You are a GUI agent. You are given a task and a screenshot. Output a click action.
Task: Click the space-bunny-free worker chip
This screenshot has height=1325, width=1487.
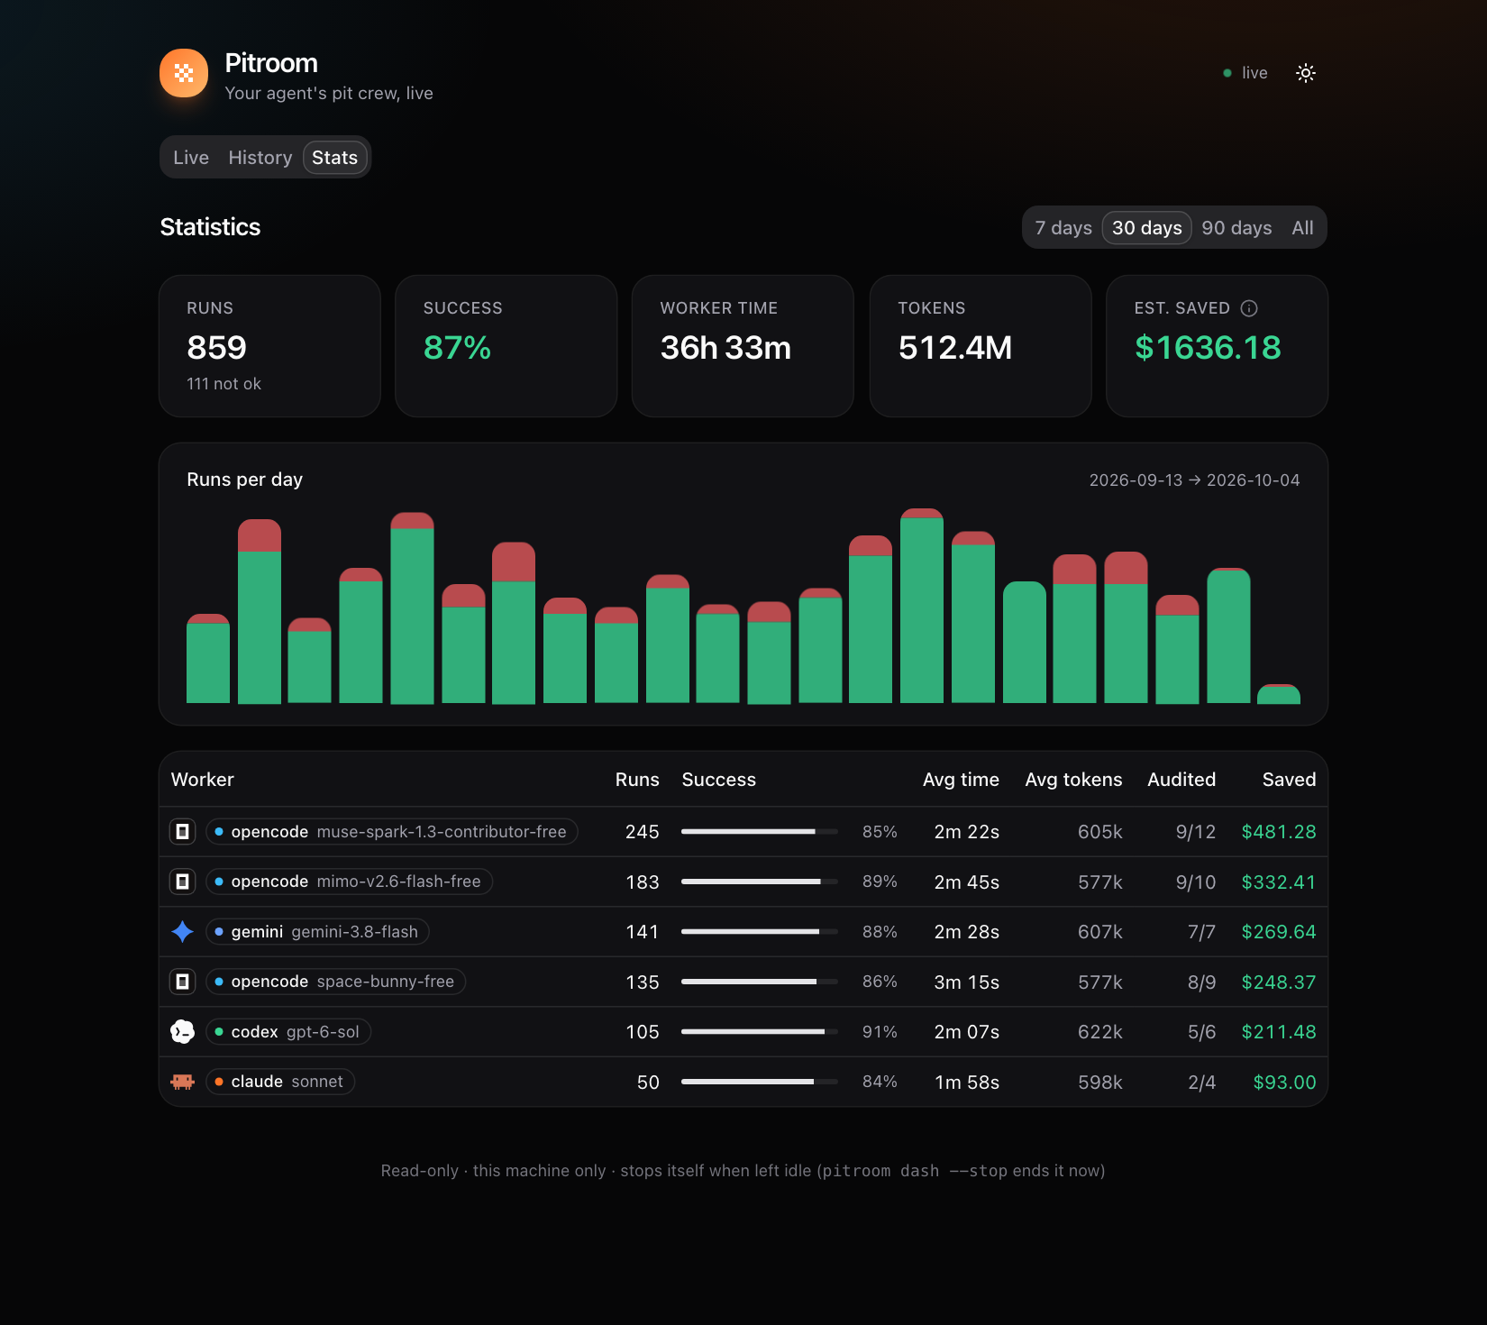pos(336,982)
